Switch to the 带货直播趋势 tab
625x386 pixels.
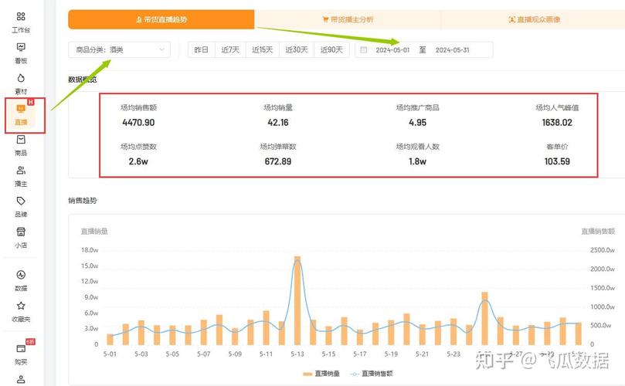point(161,19)
